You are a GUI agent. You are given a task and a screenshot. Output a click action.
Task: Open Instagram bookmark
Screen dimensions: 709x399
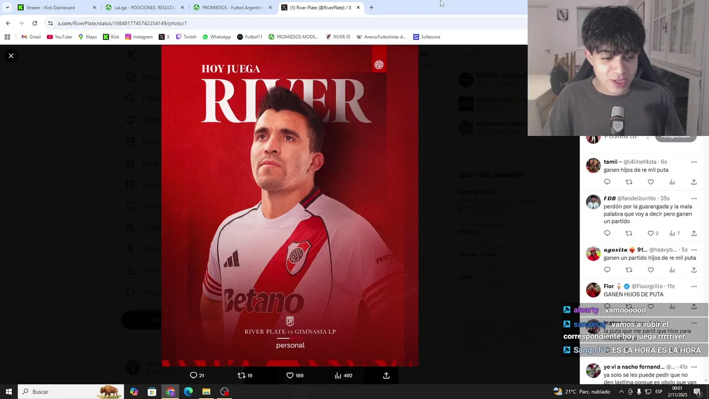click(x=139, y=37)
